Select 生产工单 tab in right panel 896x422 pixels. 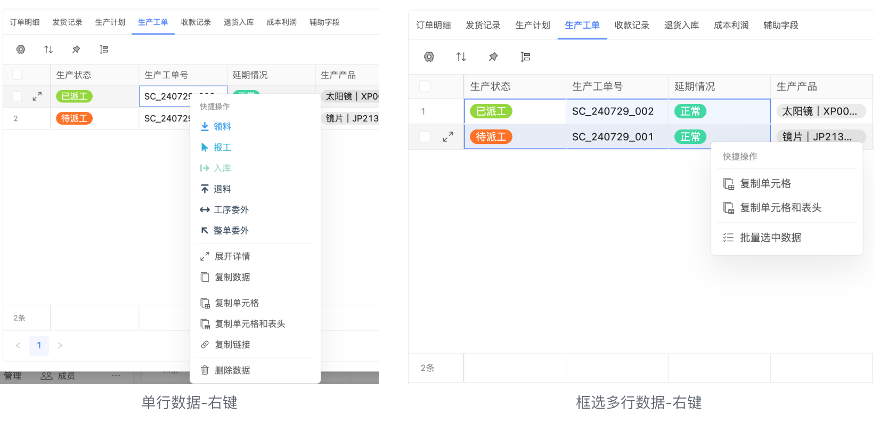coord(582,26)
